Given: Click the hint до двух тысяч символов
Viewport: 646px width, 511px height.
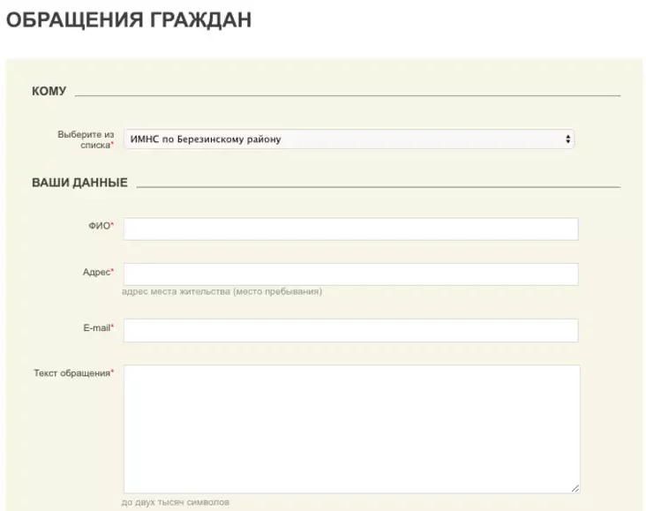Looking at the screenshot, I should [175, 502].
